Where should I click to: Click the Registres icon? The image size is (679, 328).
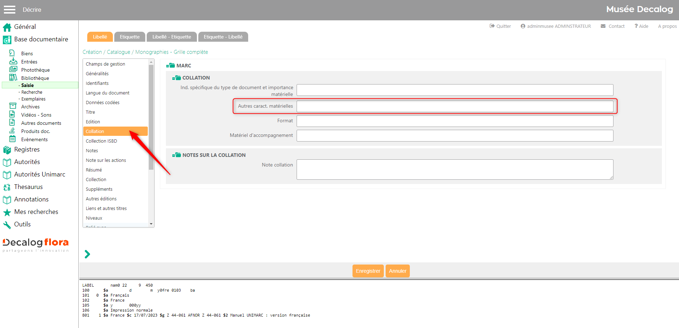point(7,150)
